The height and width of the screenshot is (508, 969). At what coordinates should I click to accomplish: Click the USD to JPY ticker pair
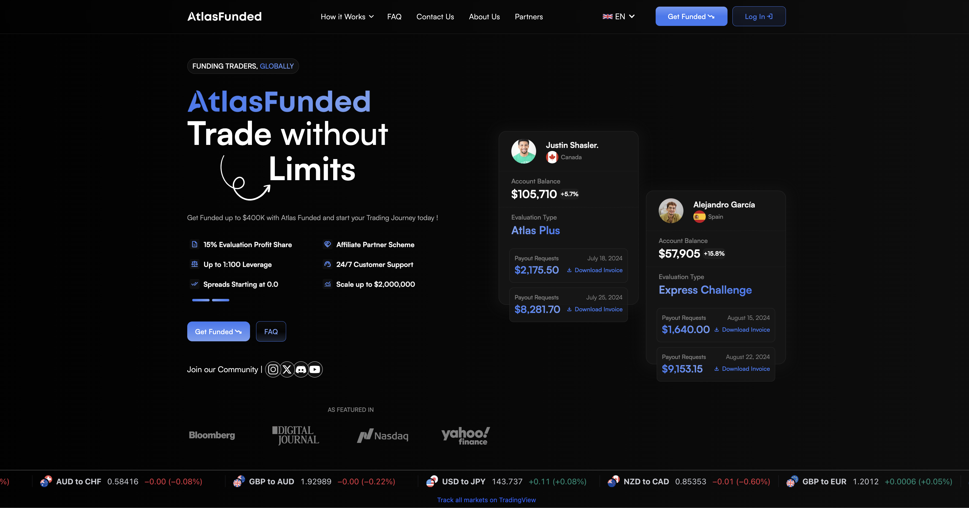(x=464, y=482)
